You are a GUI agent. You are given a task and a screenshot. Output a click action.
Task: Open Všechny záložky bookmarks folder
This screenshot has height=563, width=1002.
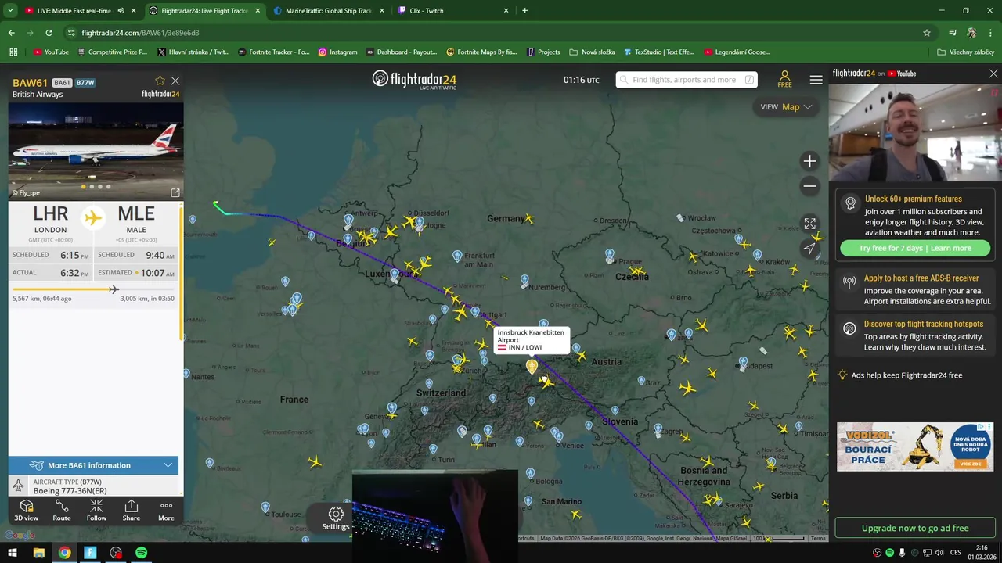click(x=966, y=52)
